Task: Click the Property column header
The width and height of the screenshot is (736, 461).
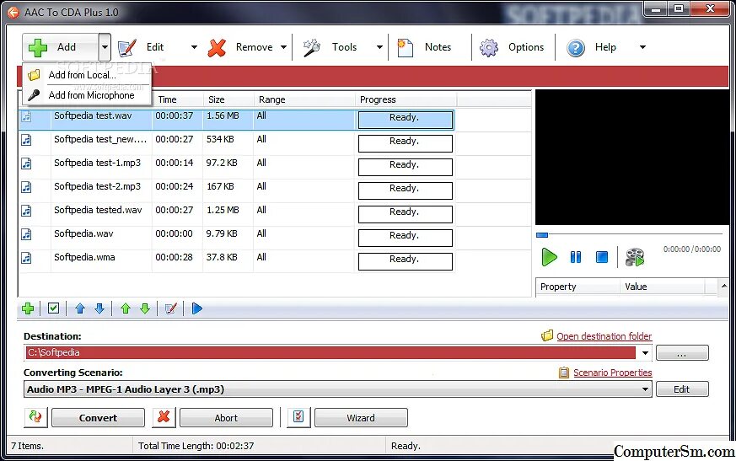Action: [578, 287]
